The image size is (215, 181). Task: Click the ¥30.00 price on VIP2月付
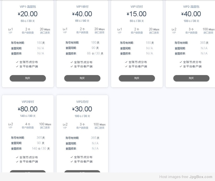[82, 109]
